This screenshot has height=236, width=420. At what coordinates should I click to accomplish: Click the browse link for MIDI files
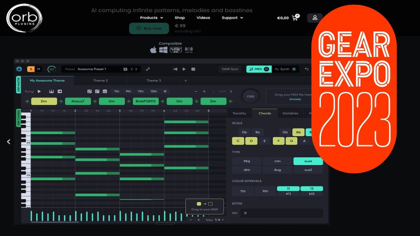pyautogui.click(x=295, y=99)
